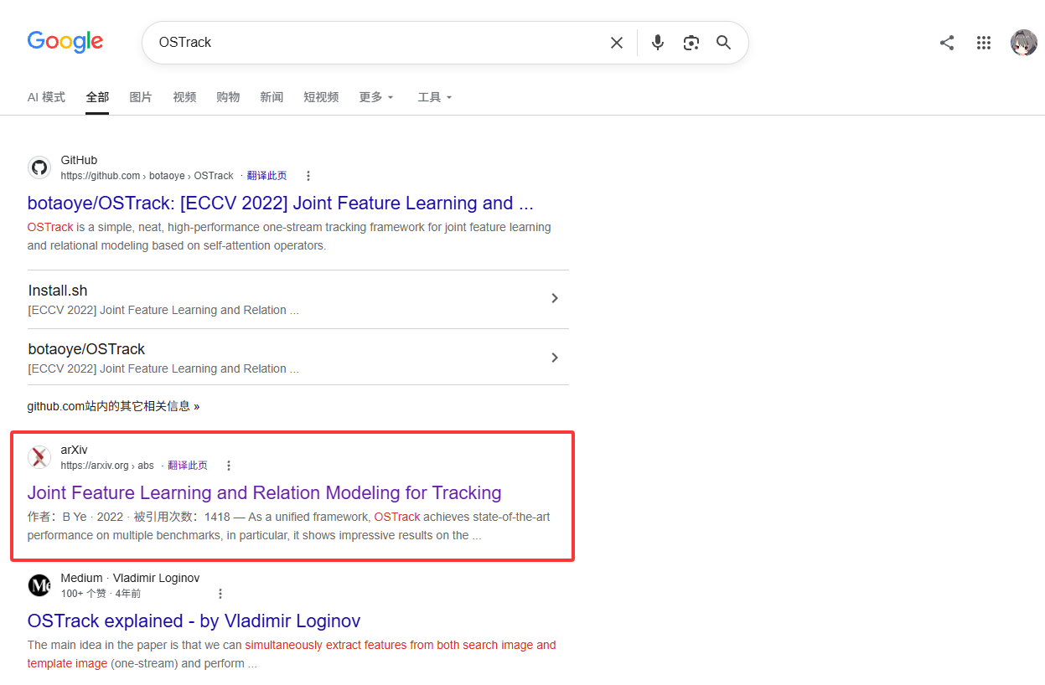Click 翻译此页 on the GitHub result

point(266,176)
